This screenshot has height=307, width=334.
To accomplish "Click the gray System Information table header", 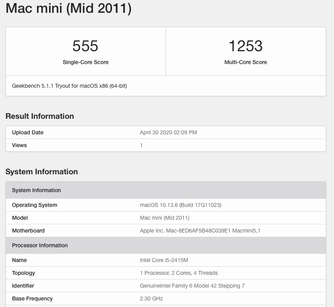I will (x=37, y=190).
